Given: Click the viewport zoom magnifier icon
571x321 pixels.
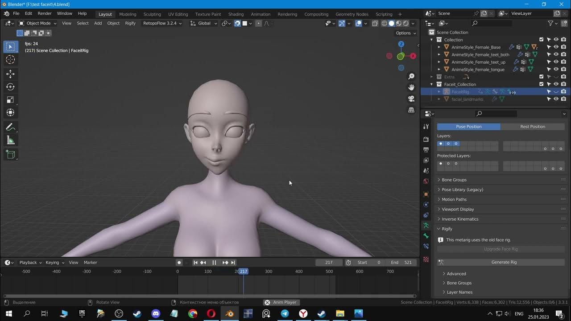Looking at the screenshot, I should [411, 77].
